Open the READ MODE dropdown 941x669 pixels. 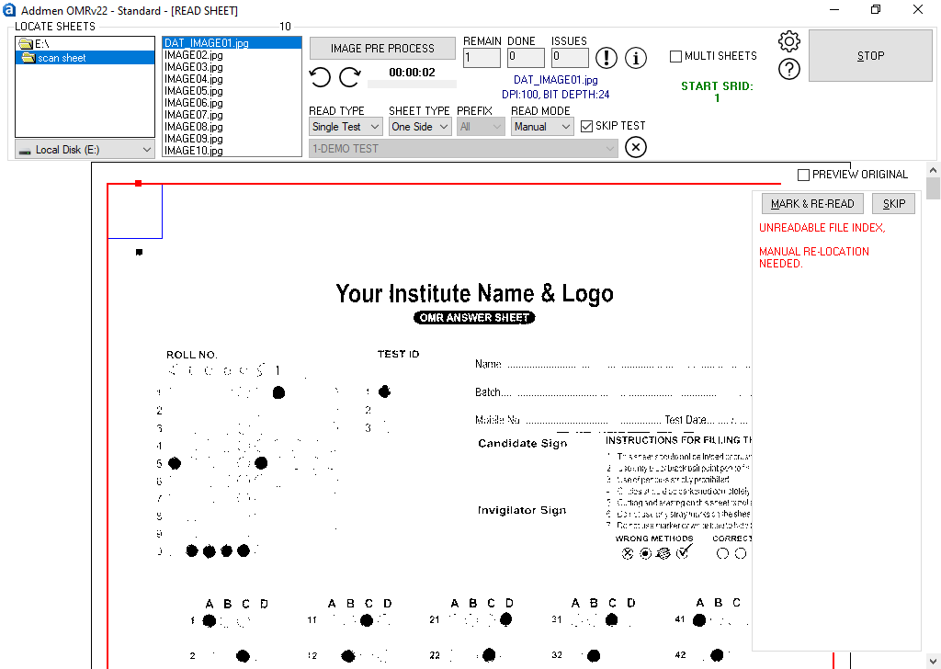[x=542, y=127]
